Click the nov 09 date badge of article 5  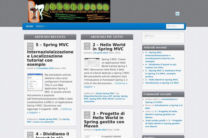pyautogui.click(x=30, y=46)
